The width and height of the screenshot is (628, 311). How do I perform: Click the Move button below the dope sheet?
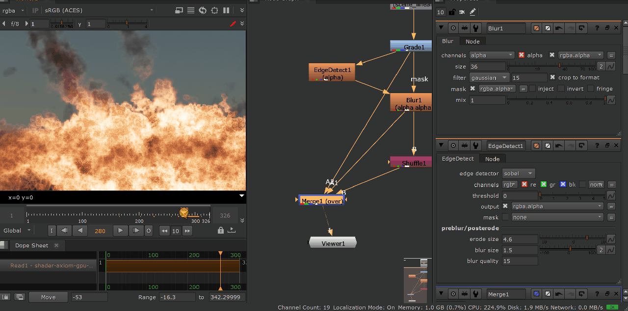tap(48, 297)
